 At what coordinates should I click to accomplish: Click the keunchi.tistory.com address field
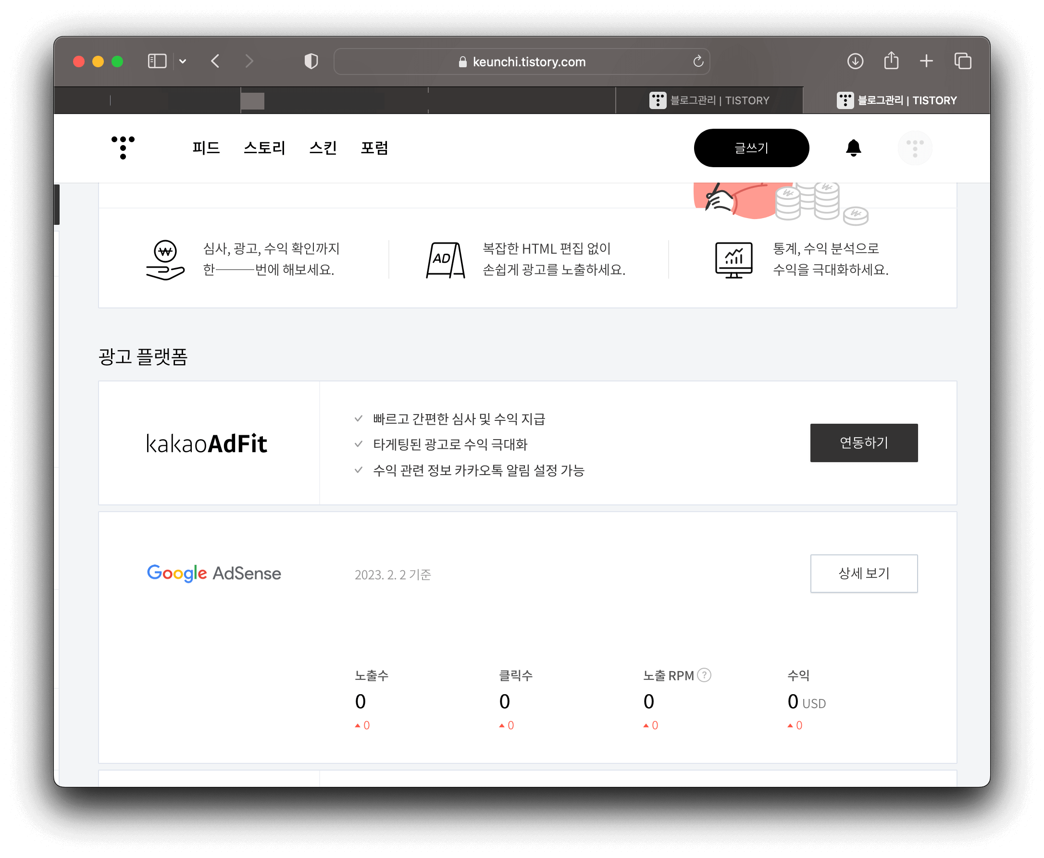click(x=522, y=61)
